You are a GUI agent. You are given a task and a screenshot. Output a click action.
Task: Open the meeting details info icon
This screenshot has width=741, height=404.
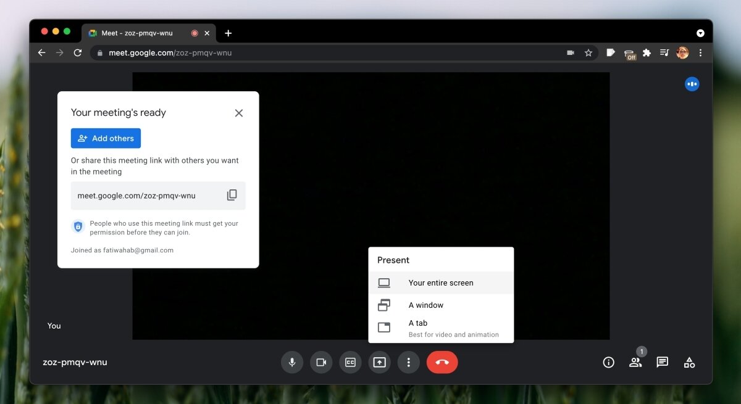608,362
